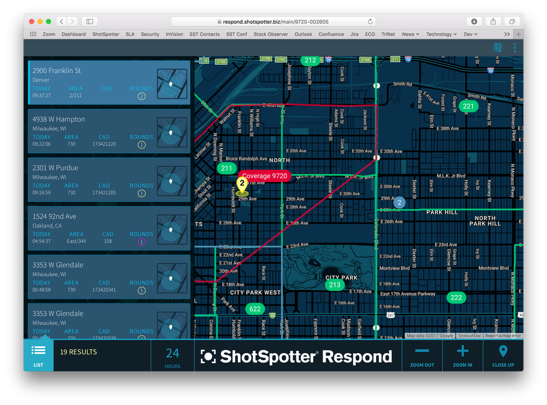The width and height of the screenshot is (547, 405).
Task: Open the Stock Observer bookmark
Action: click(x=271, y=34)
